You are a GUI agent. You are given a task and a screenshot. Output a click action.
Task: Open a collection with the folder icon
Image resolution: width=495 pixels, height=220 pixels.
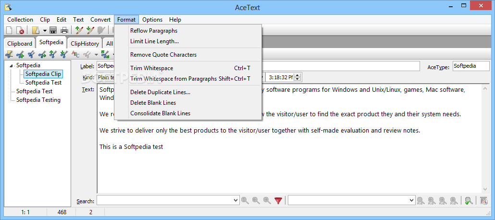[x=36, y=30]
